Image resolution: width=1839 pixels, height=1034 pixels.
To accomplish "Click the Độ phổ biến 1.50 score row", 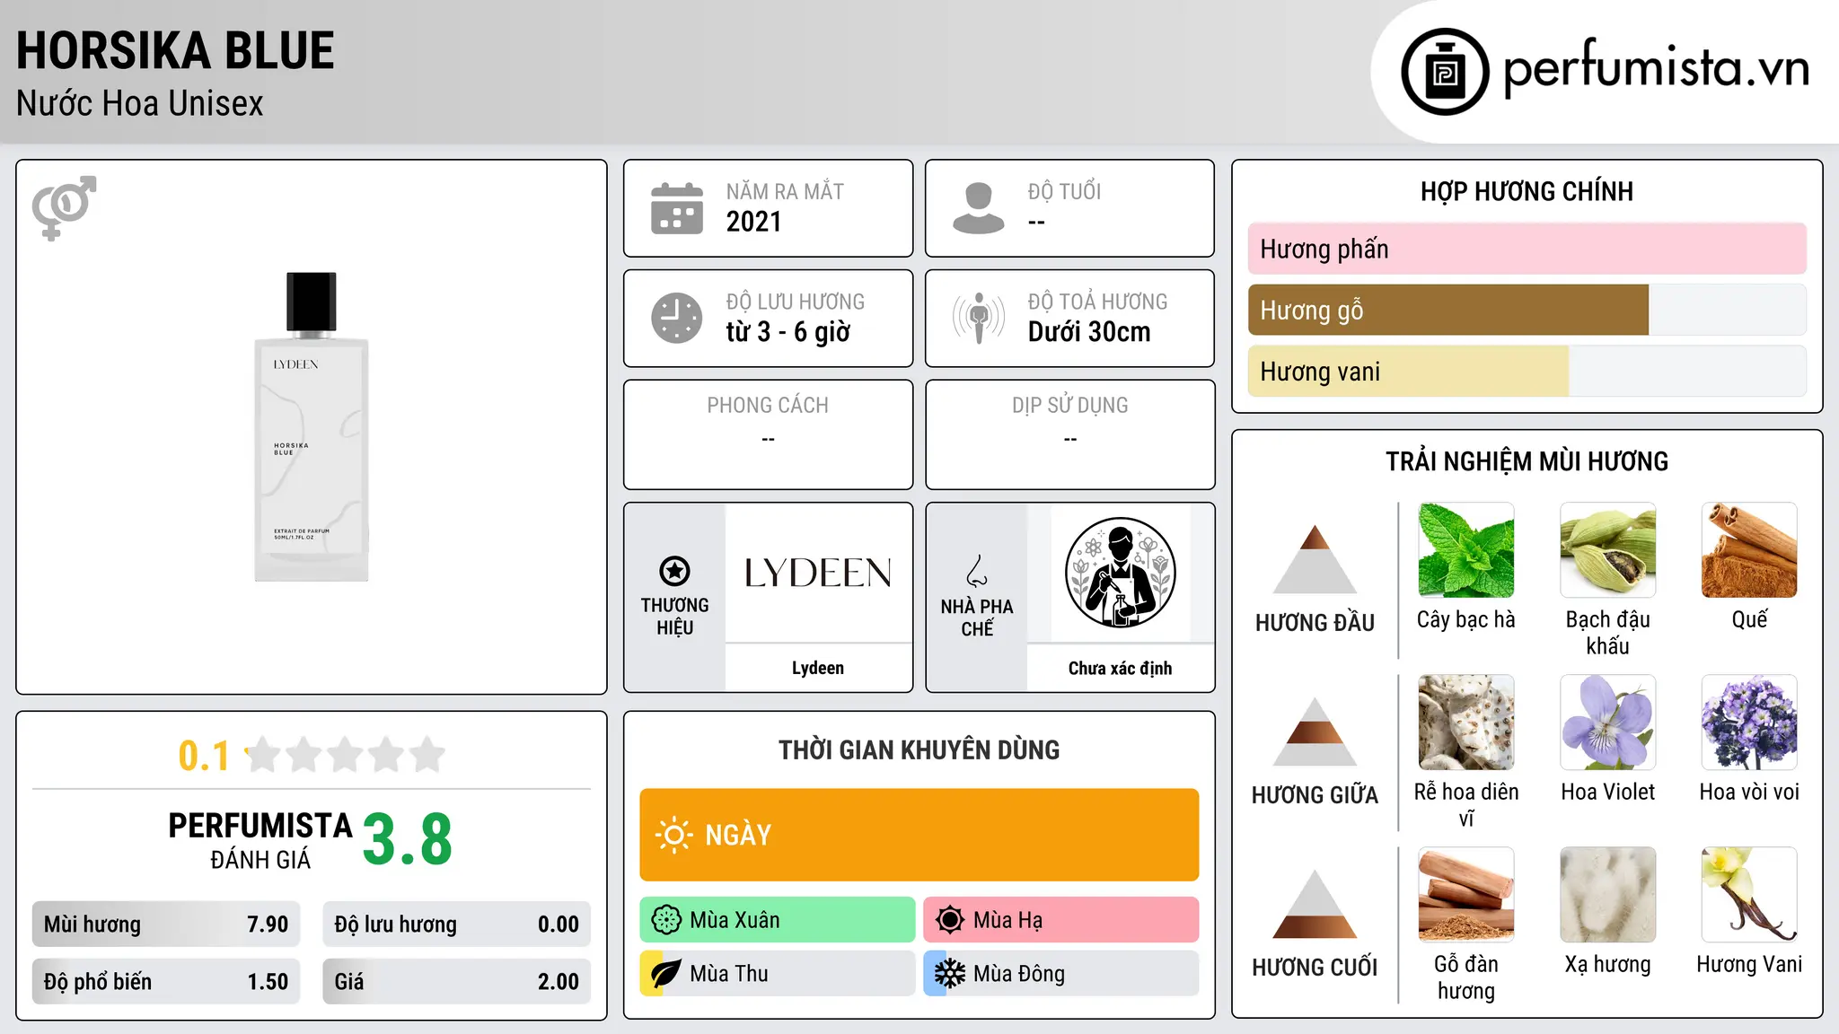I will (166, 982).
